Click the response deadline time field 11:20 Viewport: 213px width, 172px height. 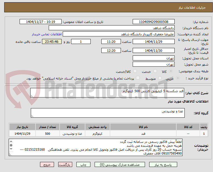pos(111,42)
